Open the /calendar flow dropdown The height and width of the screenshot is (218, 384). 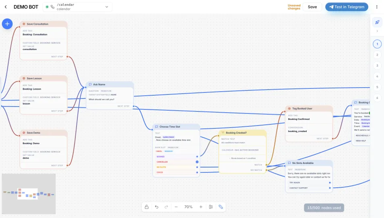(77, 7)
